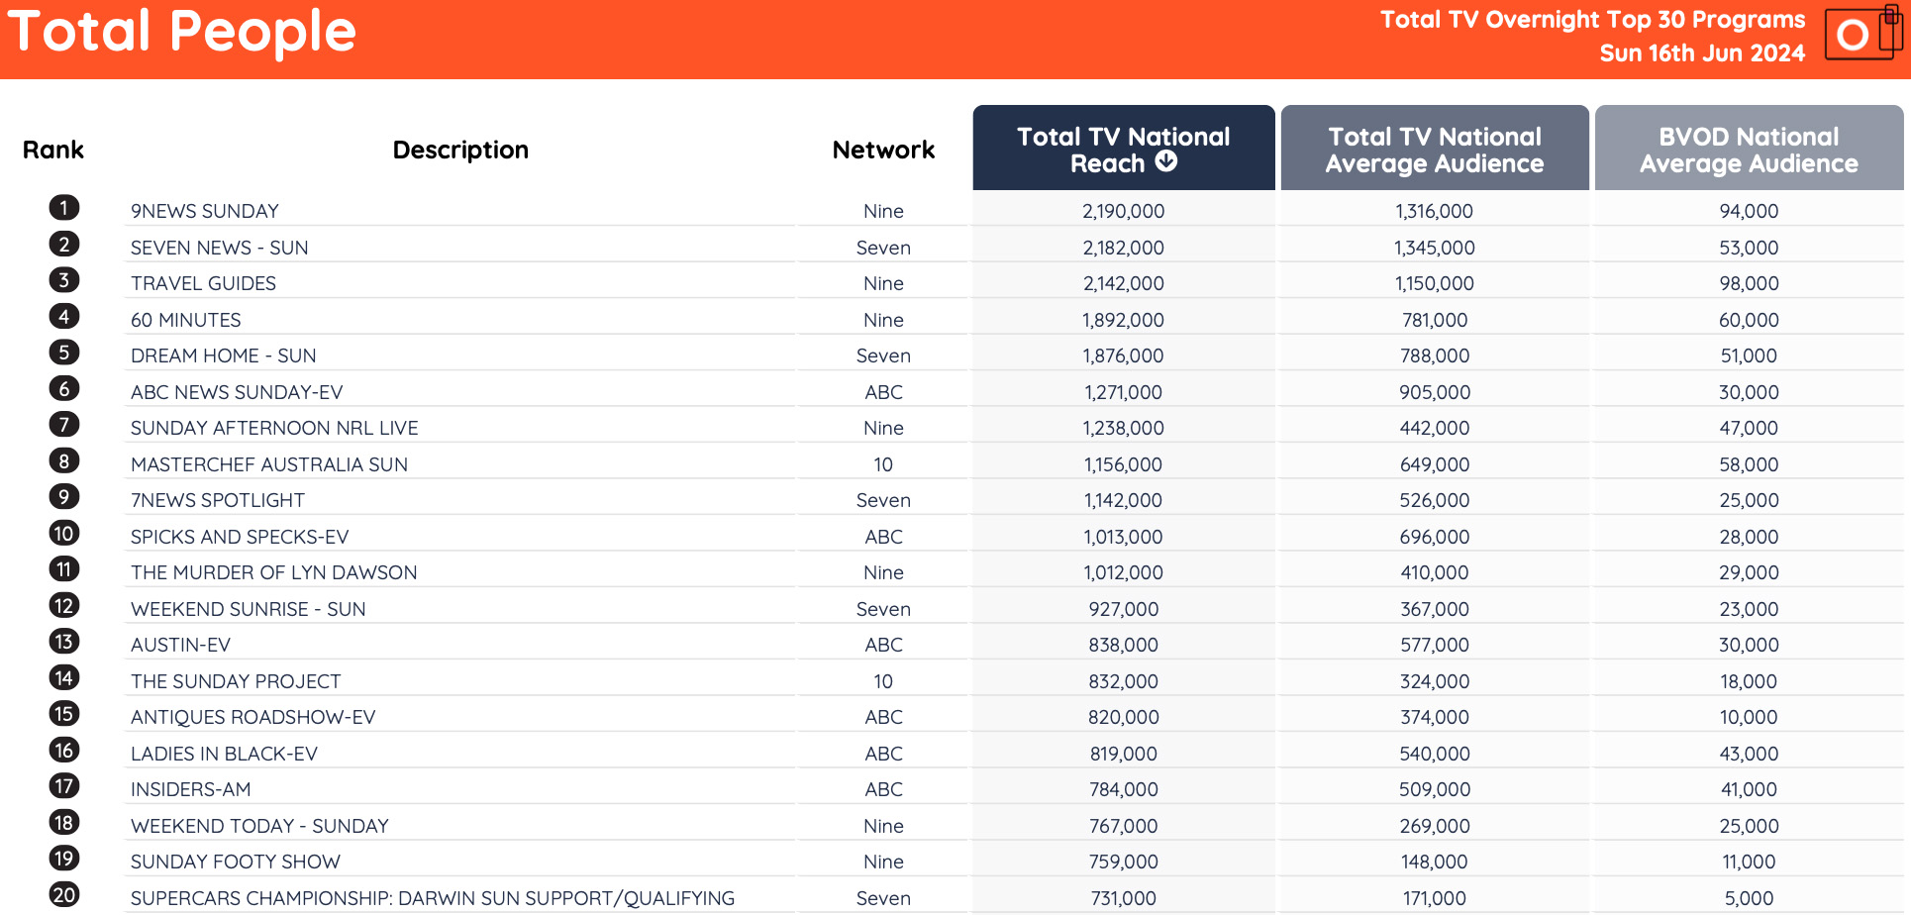Click reach value 1,013,000
Viewport: 1911px width, 915px height.
point(1124,537)
